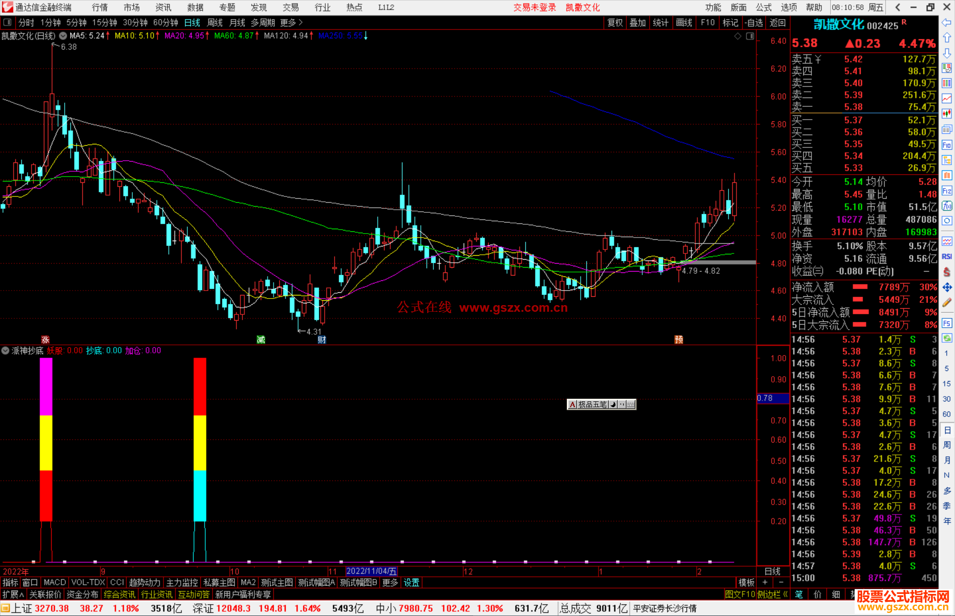
Task: Toggle the left panel layout button
Action: pos(8,23)
